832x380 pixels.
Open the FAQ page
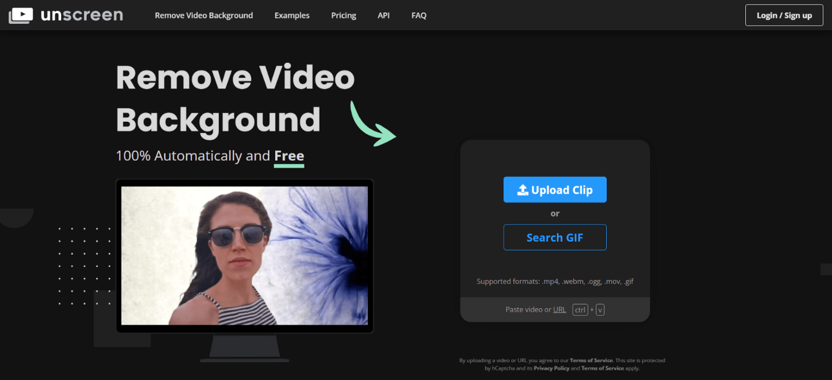pos(419,15)
